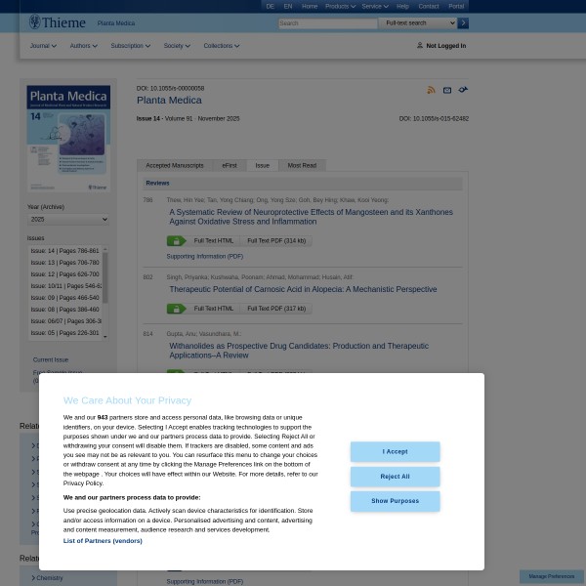Open the Year (Archive) 2025 dropdown
The image size is (586, 586).
tap(68, 220)
